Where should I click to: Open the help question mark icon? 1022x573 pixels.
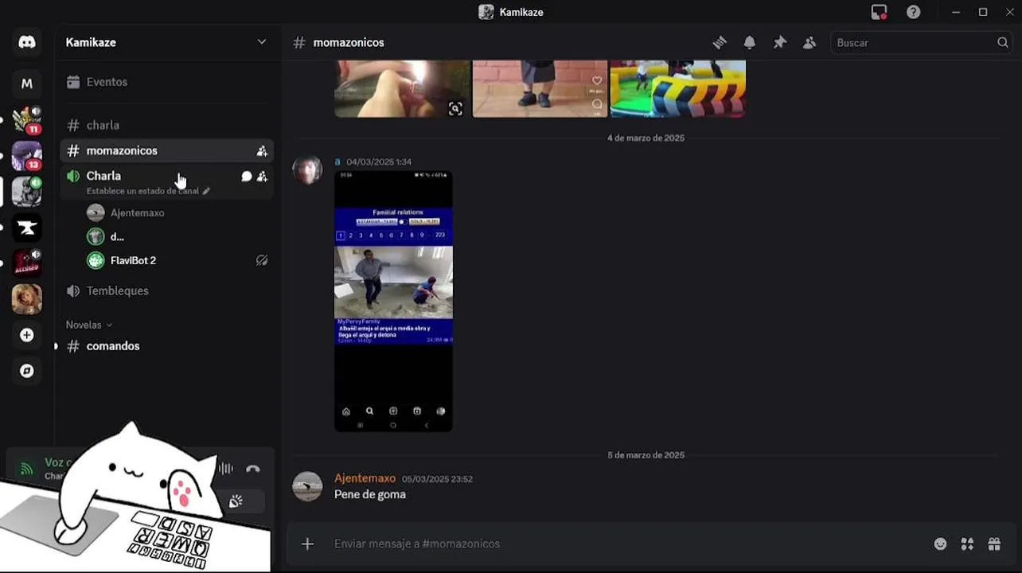click(x=914, y=12)
